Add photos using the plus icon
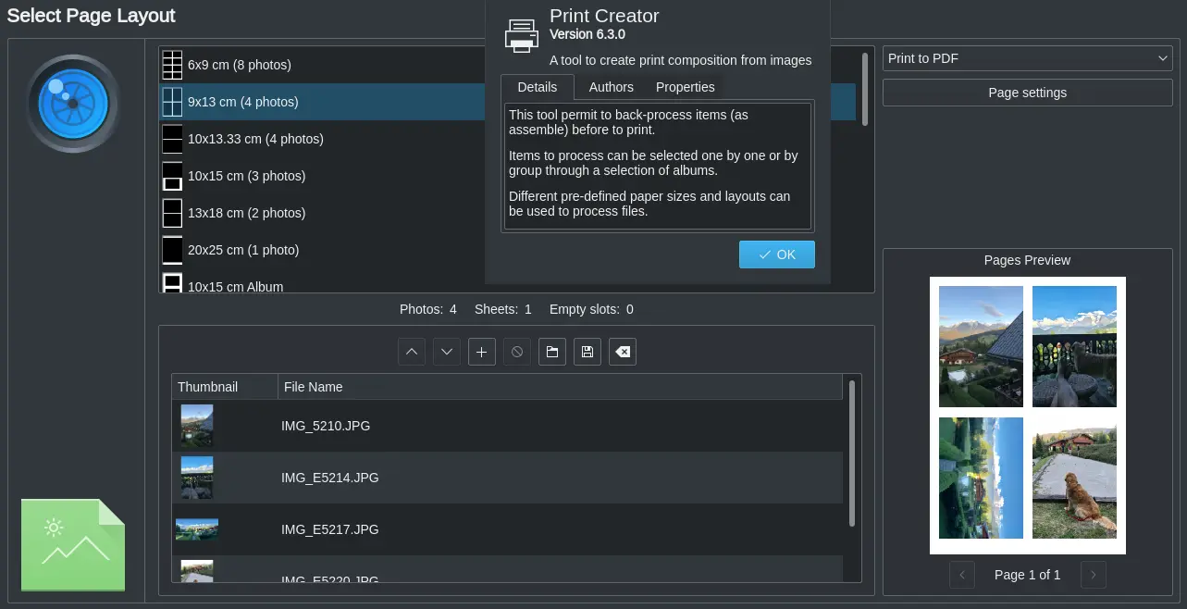 coord(481,352)
